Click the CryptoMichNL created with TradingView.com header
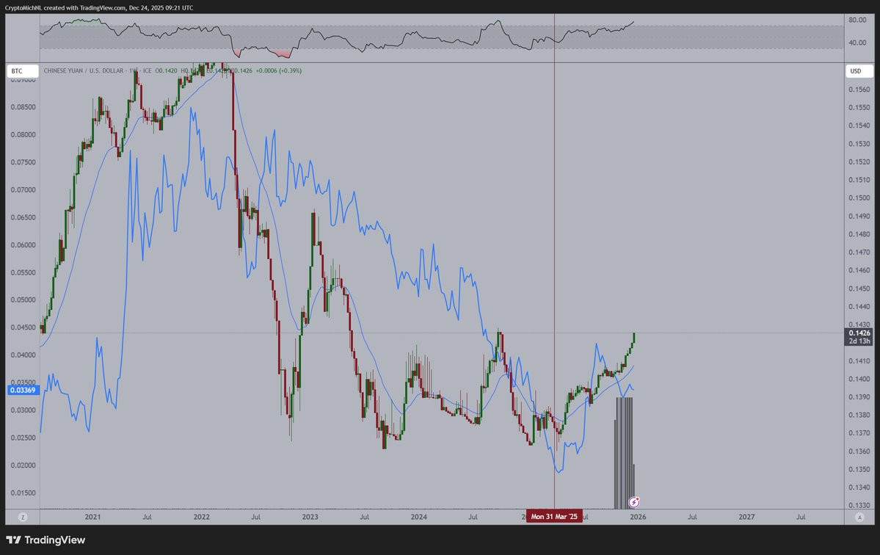Viewport: 880px width, 555px height. point(99,8)
